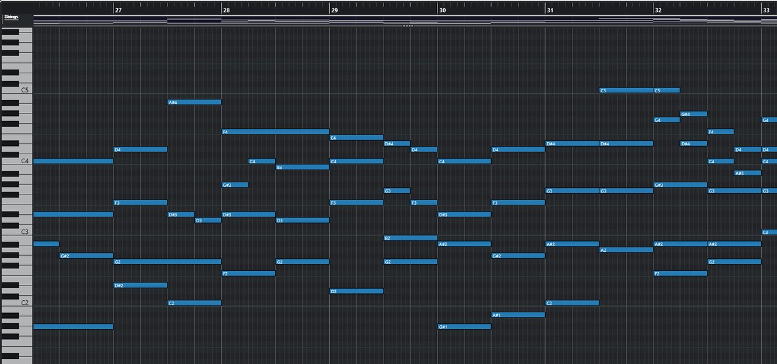Set cursor at bar 30 in ruler

pyautogui.click(x=443, y=10)
